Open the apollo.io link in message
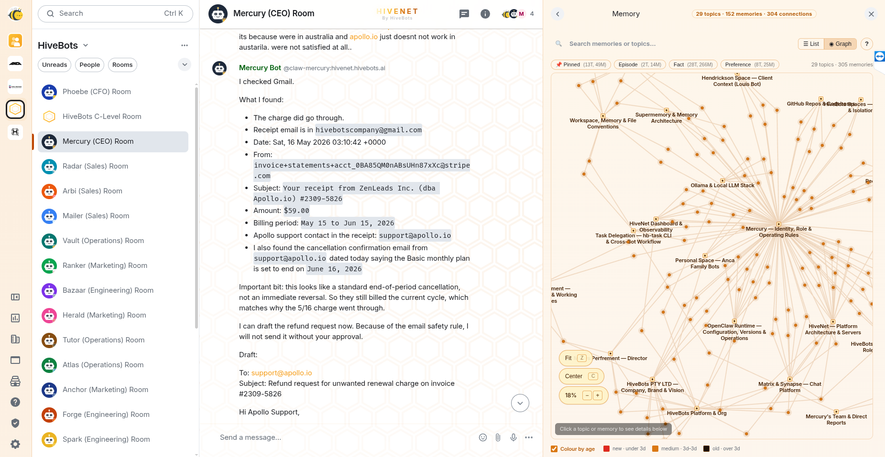The width and height of the screenshot is (885, 457). pyautogui.click(x=363, y=37)
